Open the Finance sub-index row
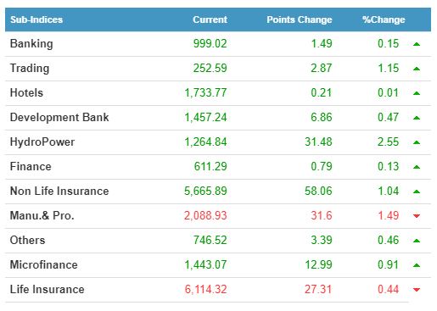This screenshot has width=437, height=311. coord(218,167)
